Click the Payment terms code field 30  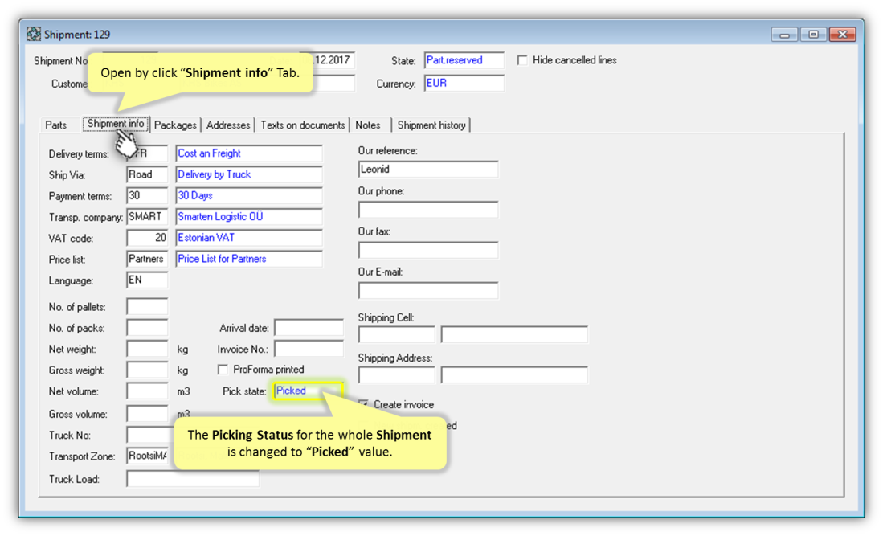point(147,196)
